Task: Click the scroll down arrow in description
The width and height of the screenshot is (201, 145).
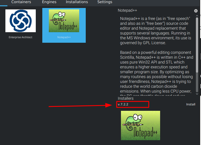Action: tap(197, 94)
